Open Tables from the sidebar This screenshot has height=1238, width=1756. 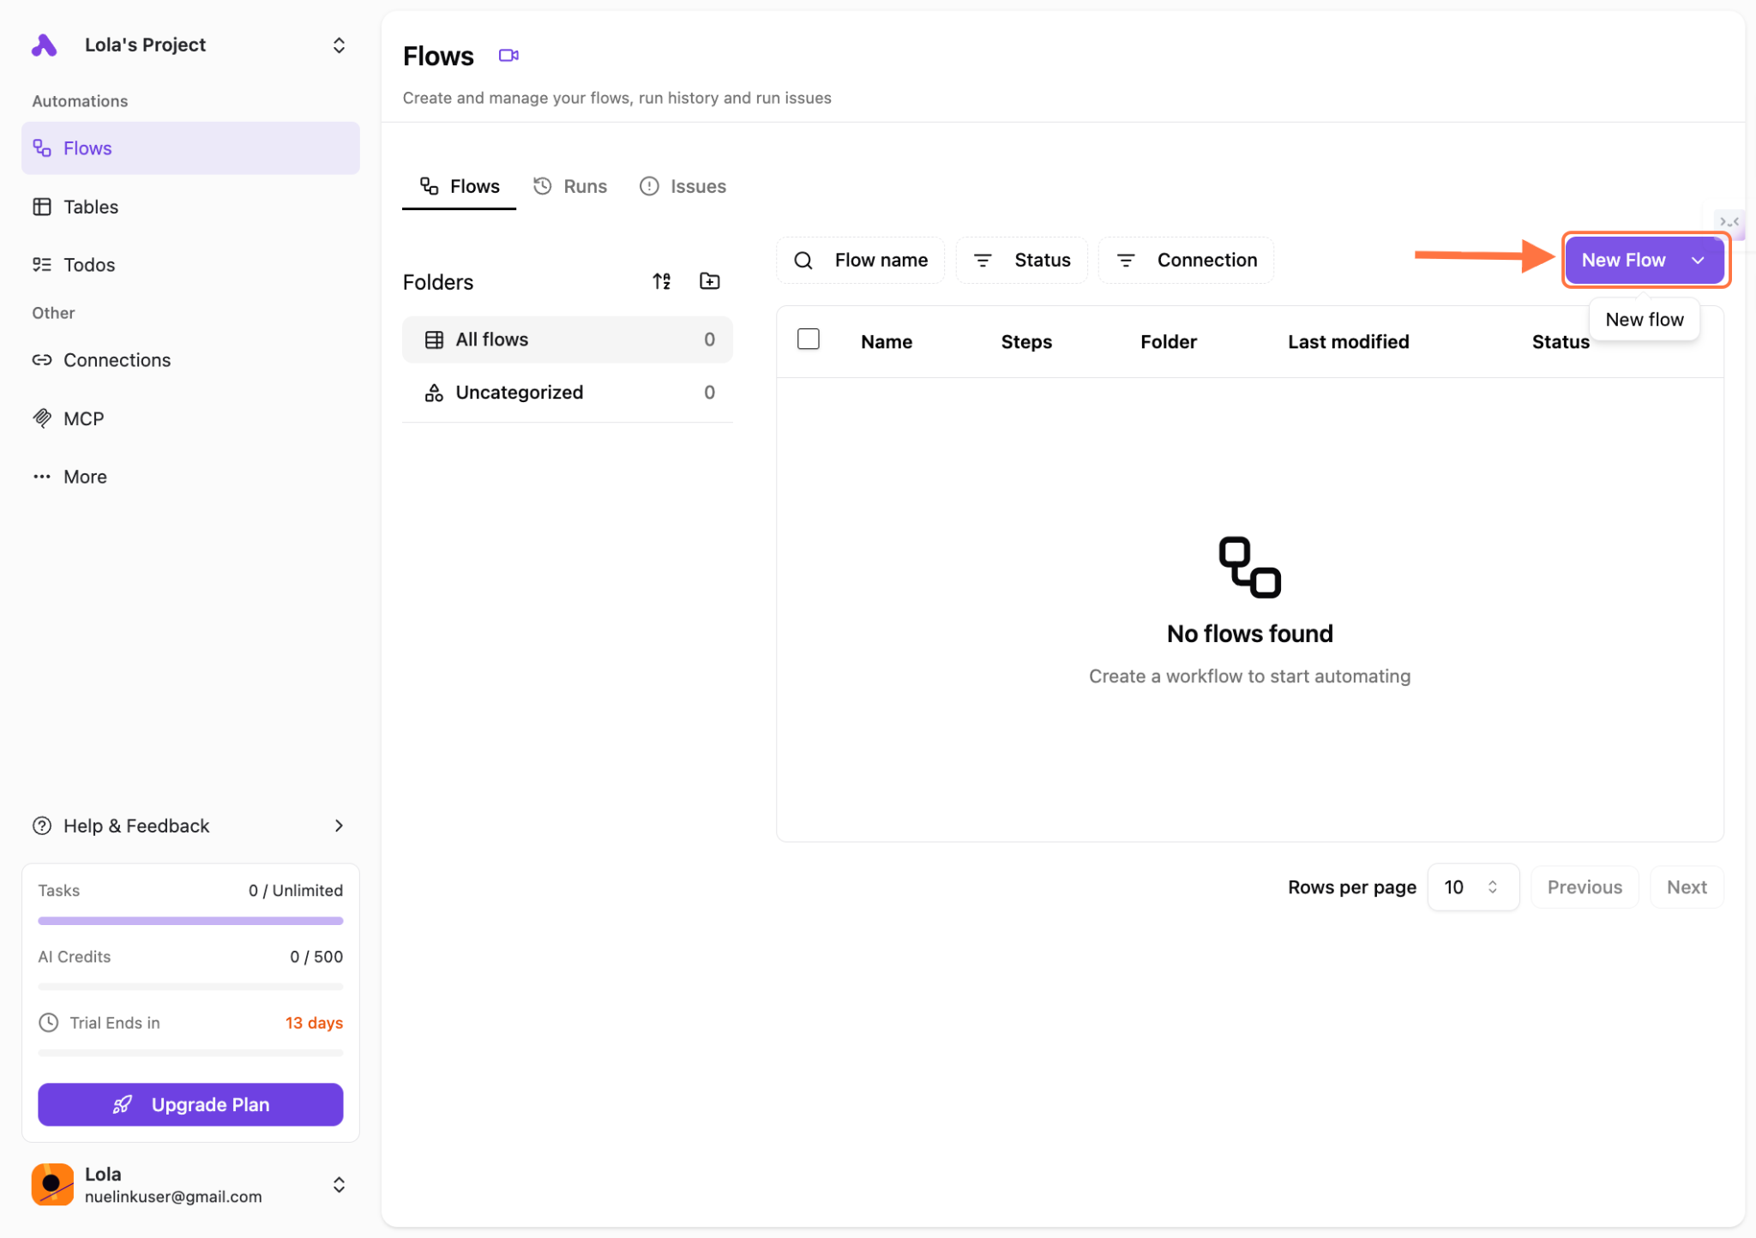(x=90, y=207)
